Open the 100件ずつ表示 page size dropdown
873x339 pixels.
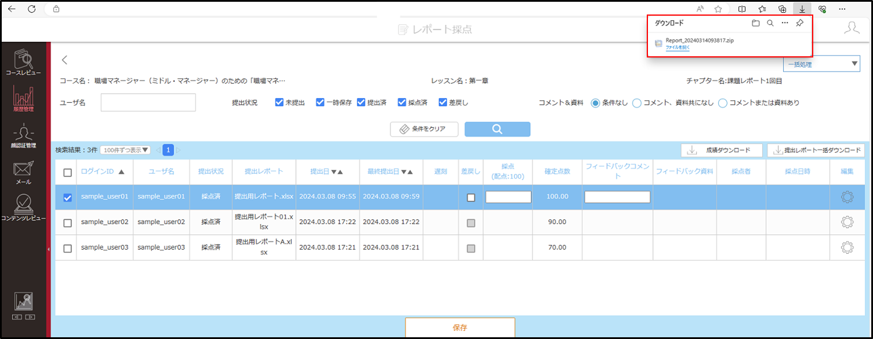[125, 150]
